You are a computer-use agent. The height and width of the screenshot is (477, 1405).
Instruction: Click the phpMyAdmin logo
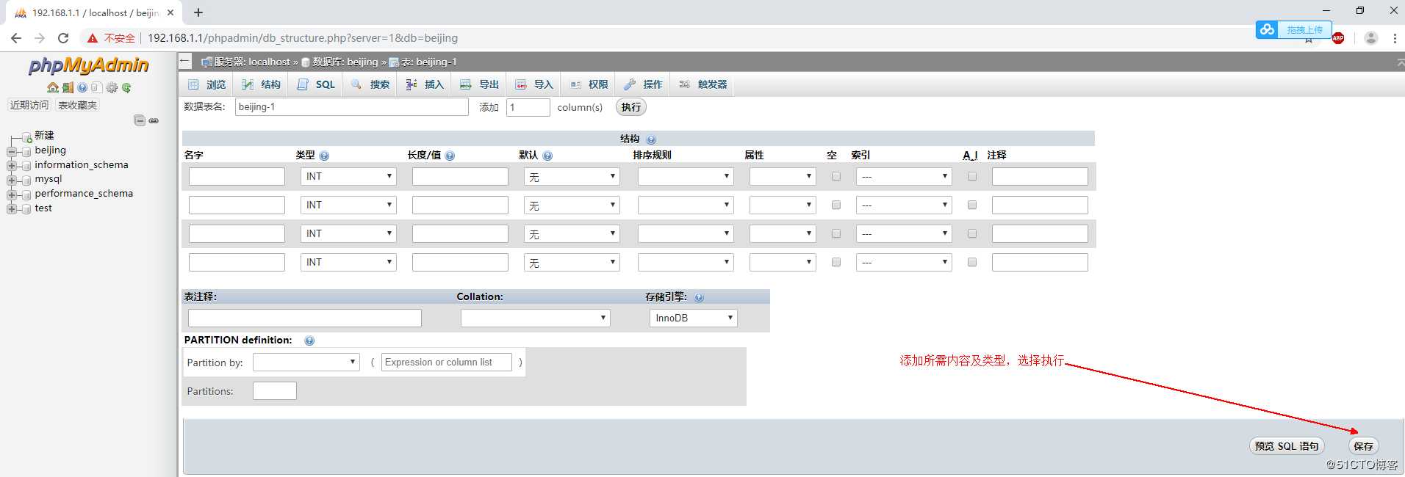(88, 65)
